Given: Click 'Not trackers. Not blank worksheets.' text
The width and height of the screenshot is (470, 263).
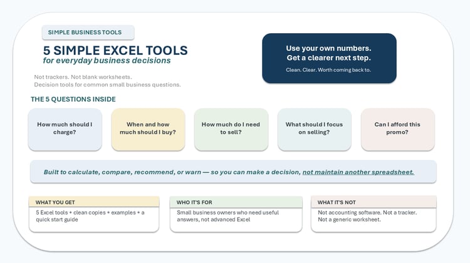Looking at the screenshot, I should coord(83,77).
